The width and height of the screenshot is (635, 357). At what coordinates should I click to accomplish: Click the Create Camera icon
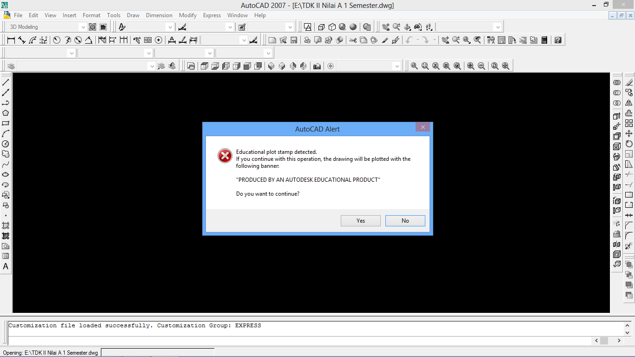pyautogui.click(x=317, y=66)
